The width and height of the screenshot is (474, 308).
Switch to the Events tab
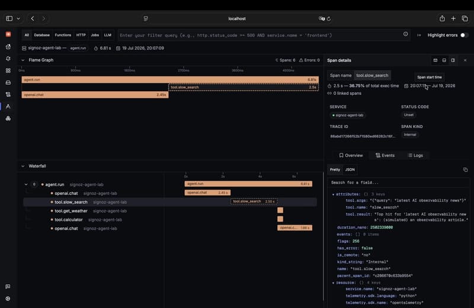coord(385,155)
